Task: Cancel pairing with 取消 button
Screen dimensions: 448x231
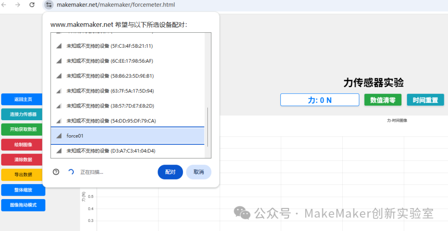Action: tap(199, 172)
